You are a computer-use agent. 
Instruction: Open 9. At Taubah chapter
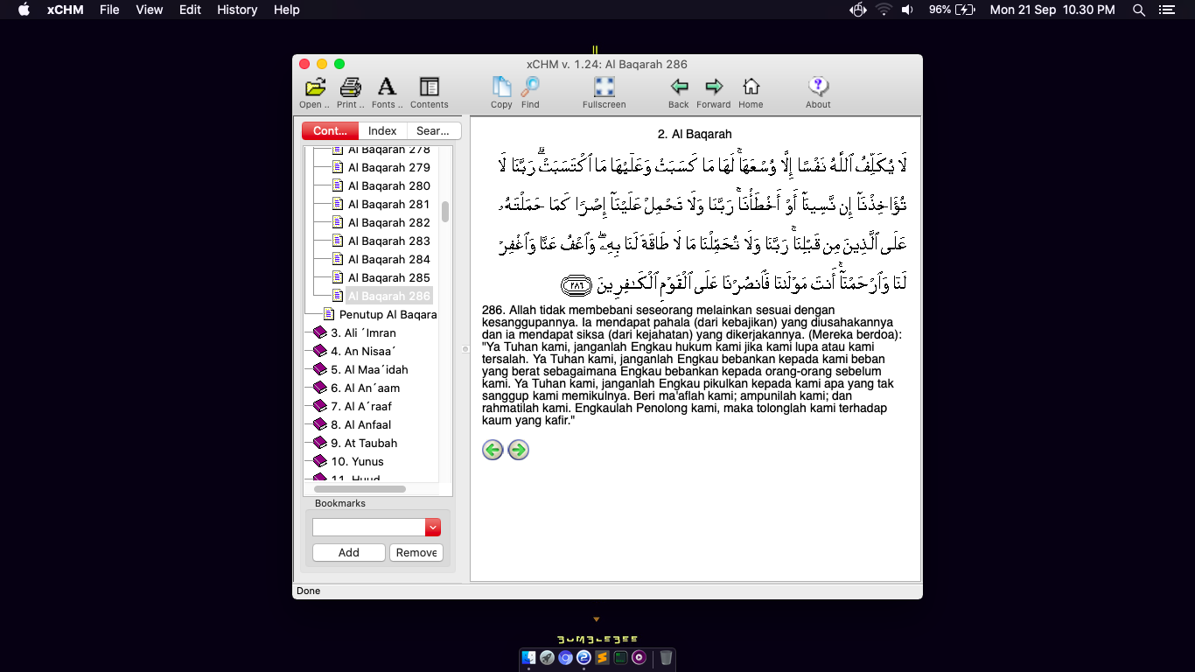click(x=364, y=443)
